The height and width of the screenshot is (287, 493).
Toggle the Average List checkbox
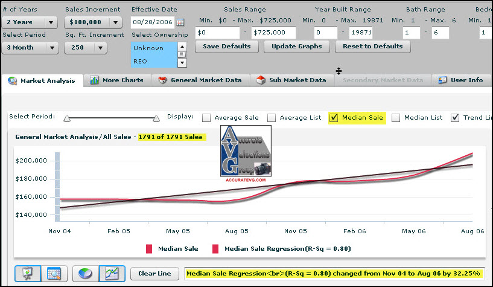pyautogui.click(x=272, y=118)
